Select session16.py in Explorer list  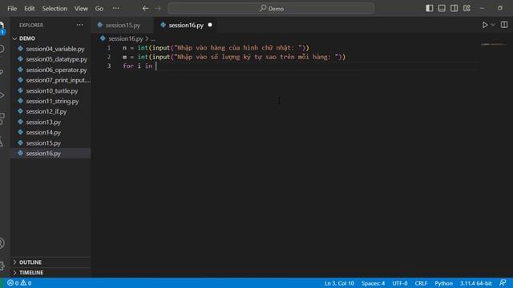51,153
